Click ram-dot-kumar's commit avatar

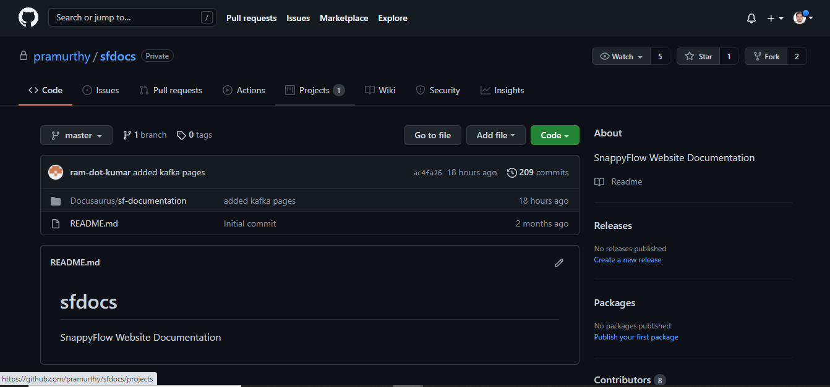tap(56, 173)
